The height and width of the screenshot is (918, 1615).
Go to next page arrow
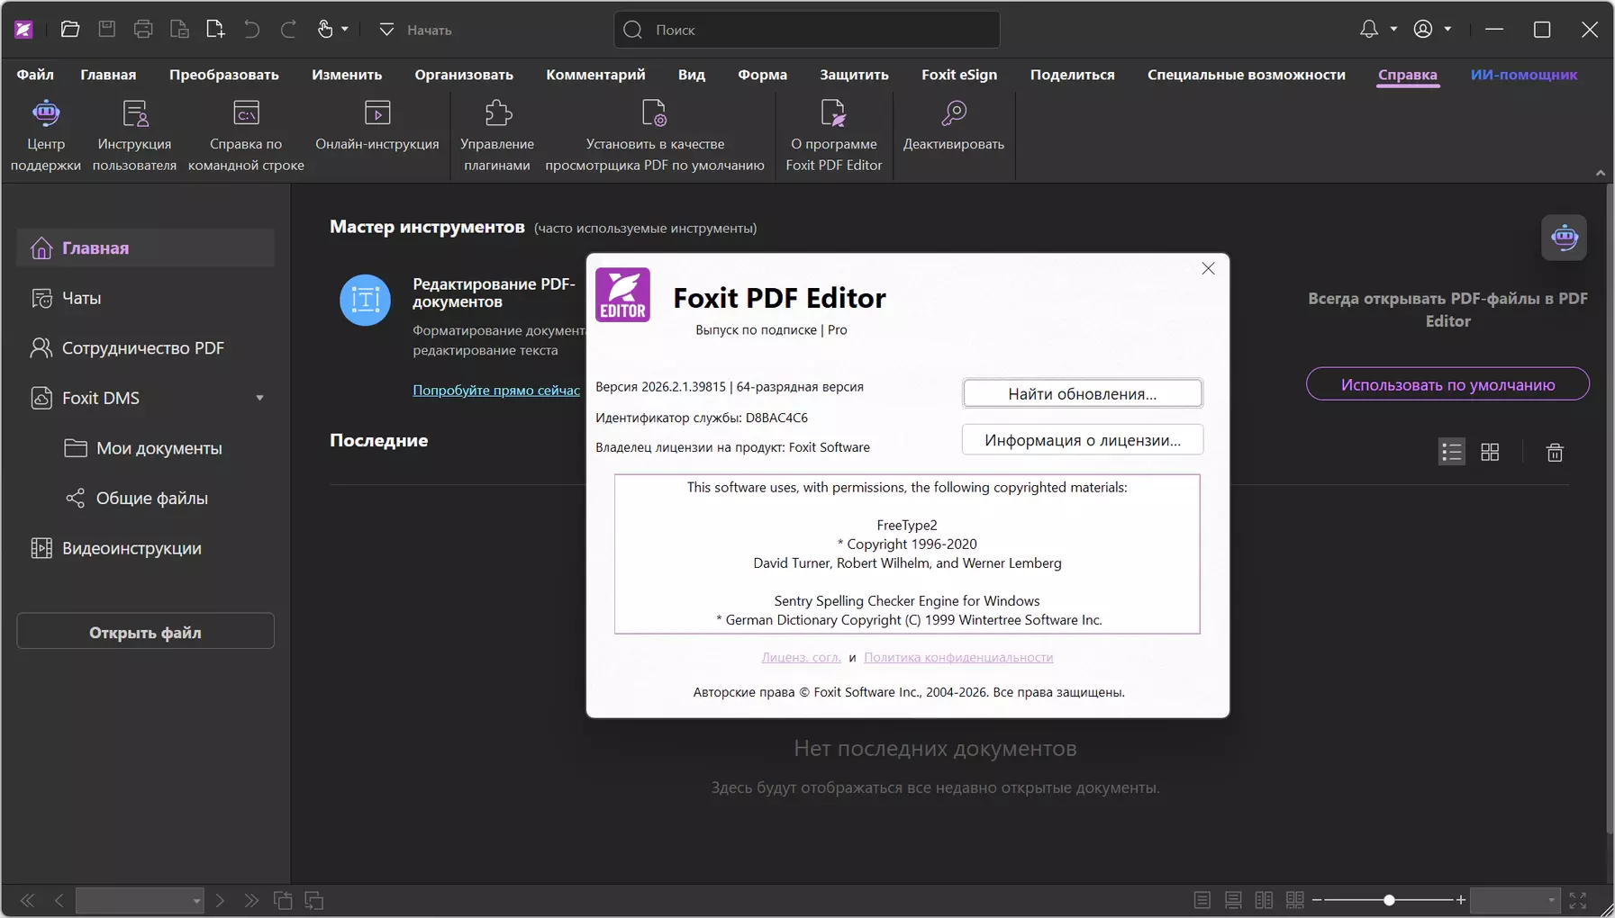click(x=220, y=900)
